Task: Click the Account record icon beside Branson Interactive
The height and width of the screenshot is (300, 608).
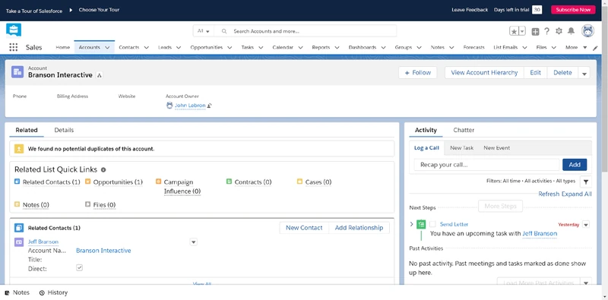Action: point(17,71)
